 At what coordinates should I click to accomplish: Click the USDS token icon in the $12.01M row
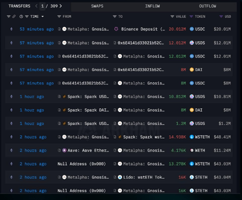click(x=192, y=43)
